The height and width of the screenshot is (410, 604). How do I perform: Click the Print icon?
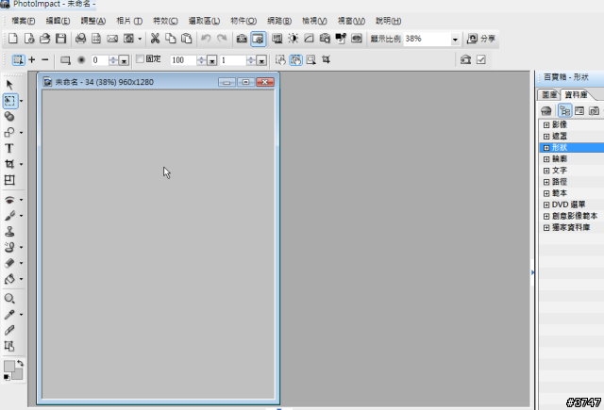click(80, 39)
